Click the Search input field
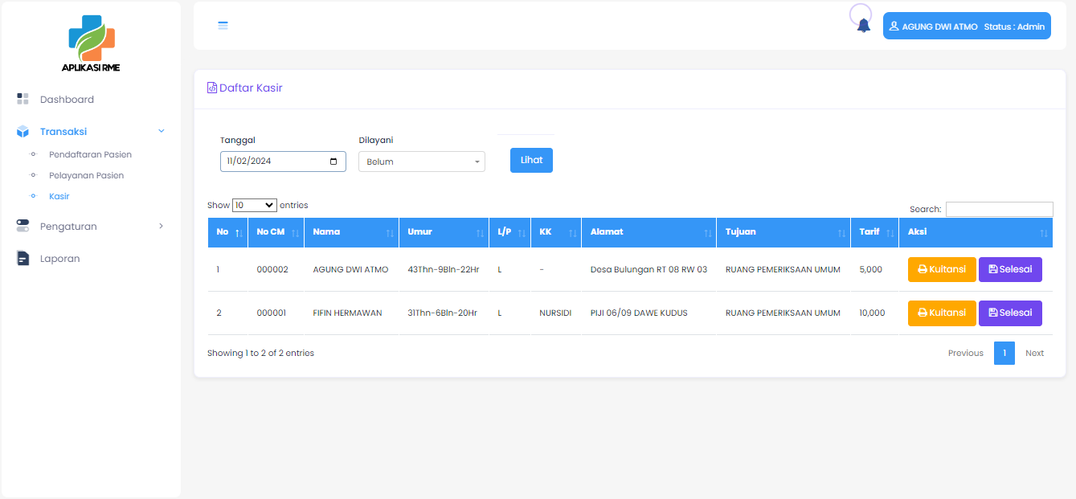This screenshot has height=499, width=1076. pyautogui.click(x=999, y=209)
